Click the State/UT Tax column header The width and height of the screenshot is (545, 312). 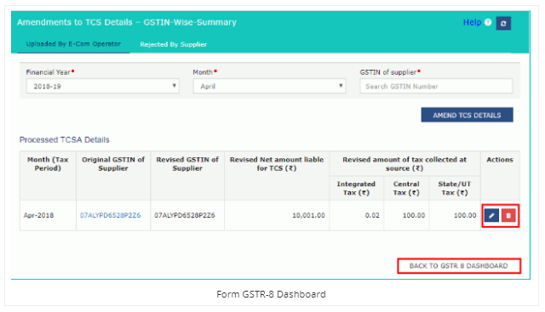tap(454, 188)
